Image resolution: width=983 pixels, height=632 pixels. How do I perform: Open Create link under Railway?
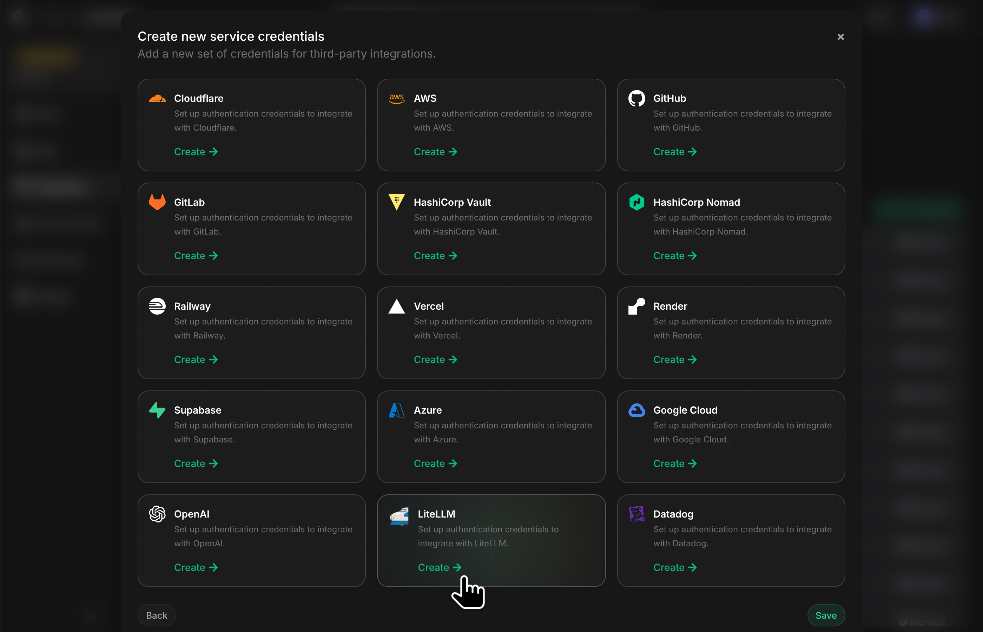click(196, 360)
